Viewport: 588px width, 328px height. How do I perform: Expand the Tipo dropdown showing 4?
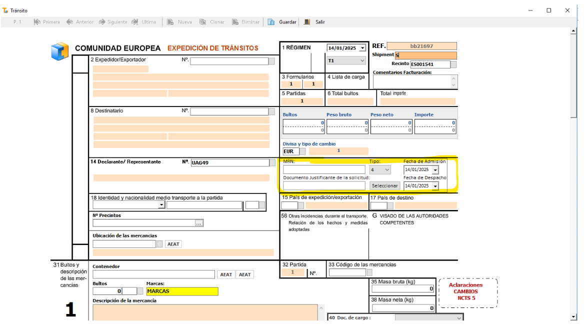pyautogui.click(x=386, y=170)
